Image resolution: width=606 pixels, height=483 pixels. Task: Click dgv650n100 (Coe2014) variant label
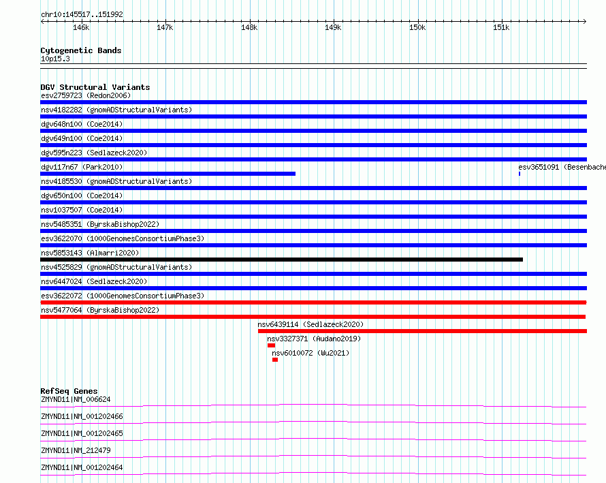coord(82,196)
